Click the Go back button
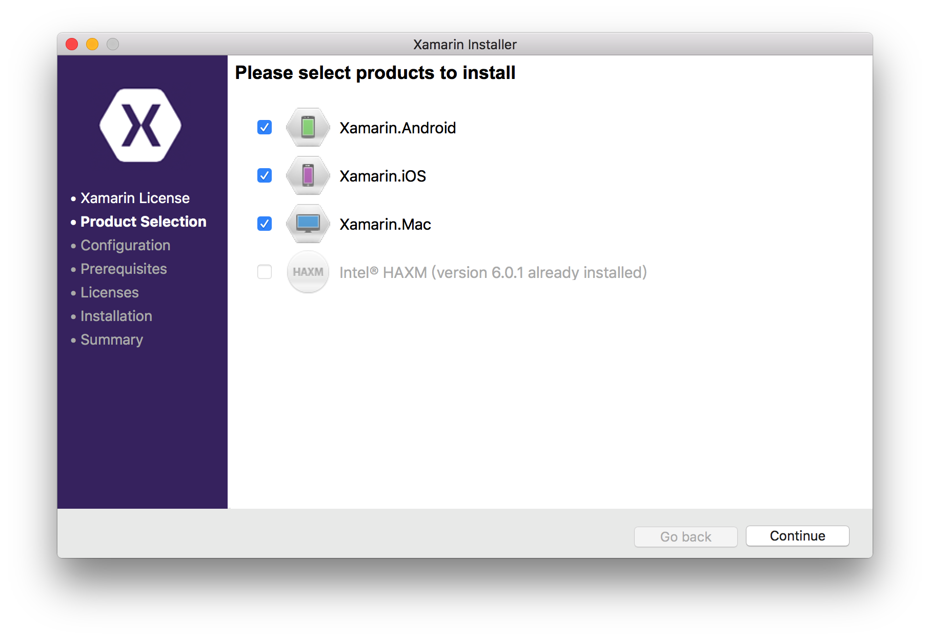This screenshot has width=930, height=640. tap(685, 536)
